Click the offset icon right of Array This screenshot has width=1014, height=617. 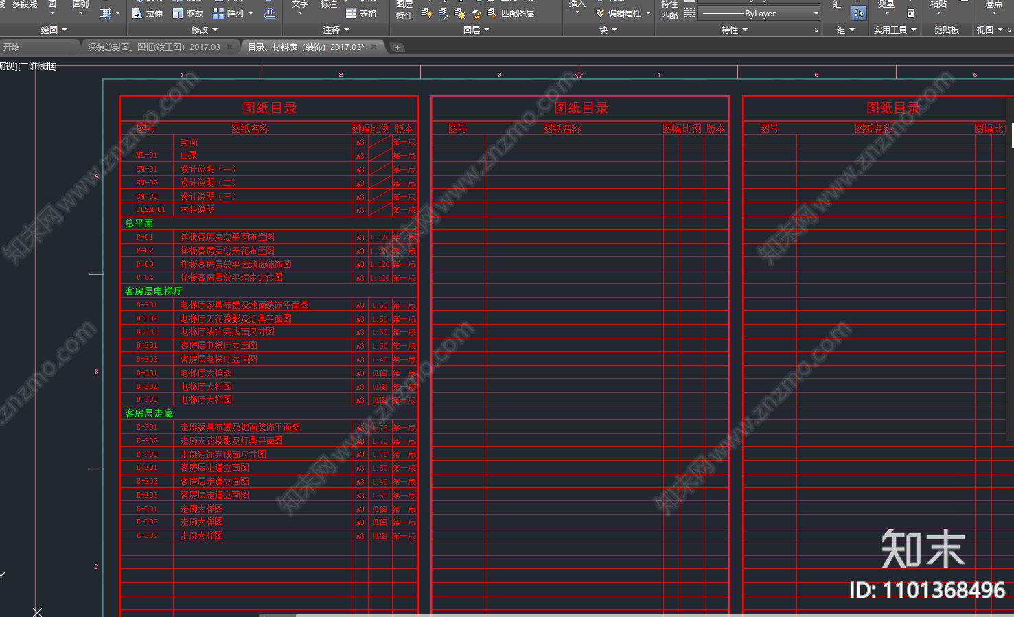point(270,13)
